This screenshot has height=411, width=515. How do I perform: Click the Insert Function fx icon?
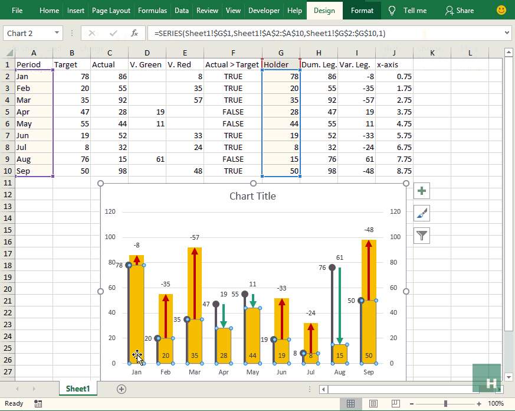(x=135, y=33)
